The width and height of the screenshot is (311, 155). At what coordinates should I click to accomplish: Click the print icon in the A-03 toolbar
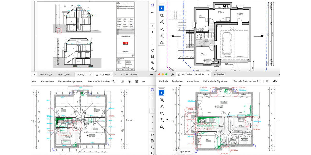[x=137, y=81]
